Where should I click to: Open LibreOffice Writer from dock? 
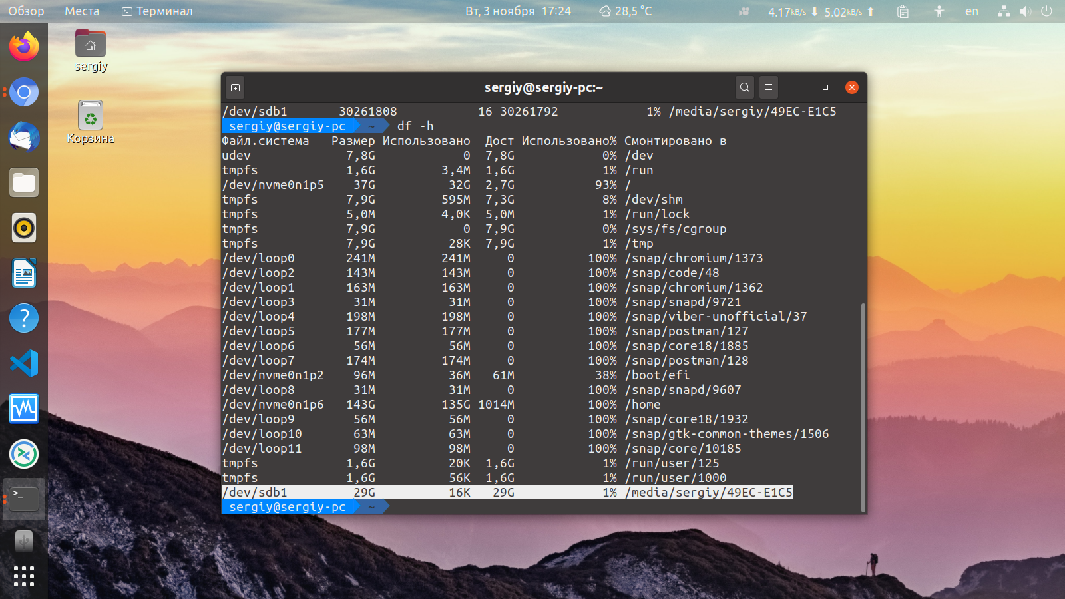24,273
